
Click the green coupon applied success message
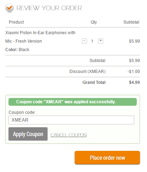73,102
